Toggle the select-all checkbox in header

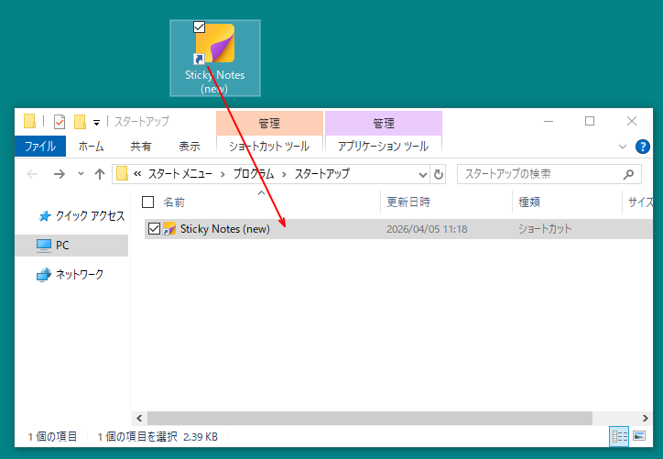(x=148, y=202)
